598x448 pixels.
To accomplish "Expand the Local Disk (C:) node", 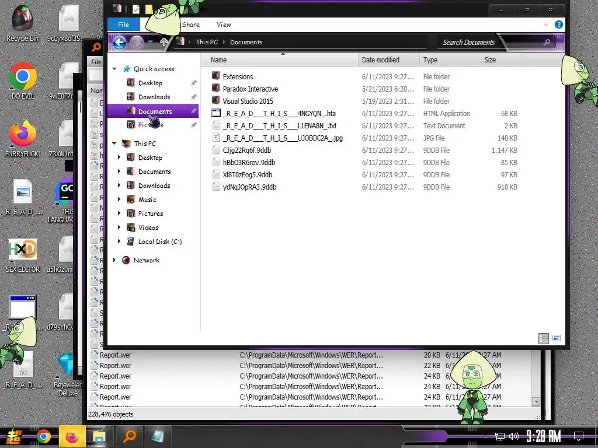I will point(119,242).
